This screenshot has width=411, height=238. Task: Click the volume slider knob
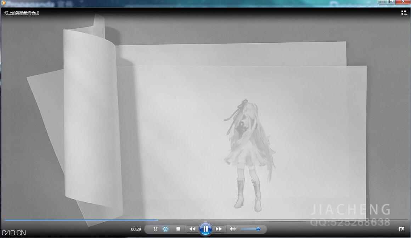[258, 229]
